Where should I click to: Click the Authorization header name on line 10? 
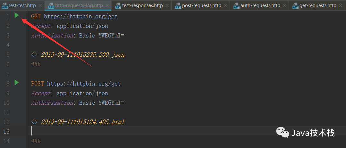tap(52, 103)
